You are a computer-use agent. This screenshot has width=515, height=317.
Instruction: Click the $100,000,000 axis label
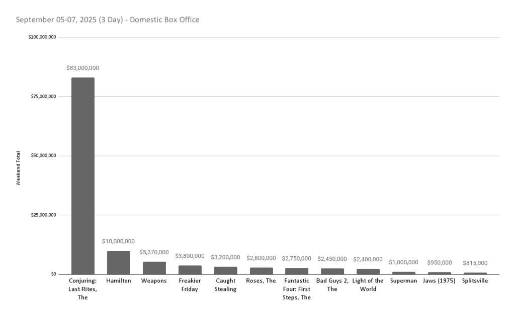[42, 37]
